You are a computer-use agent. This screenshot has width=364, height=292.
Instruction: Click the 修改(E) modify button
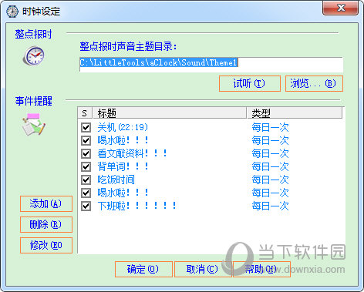coord(46,245)
